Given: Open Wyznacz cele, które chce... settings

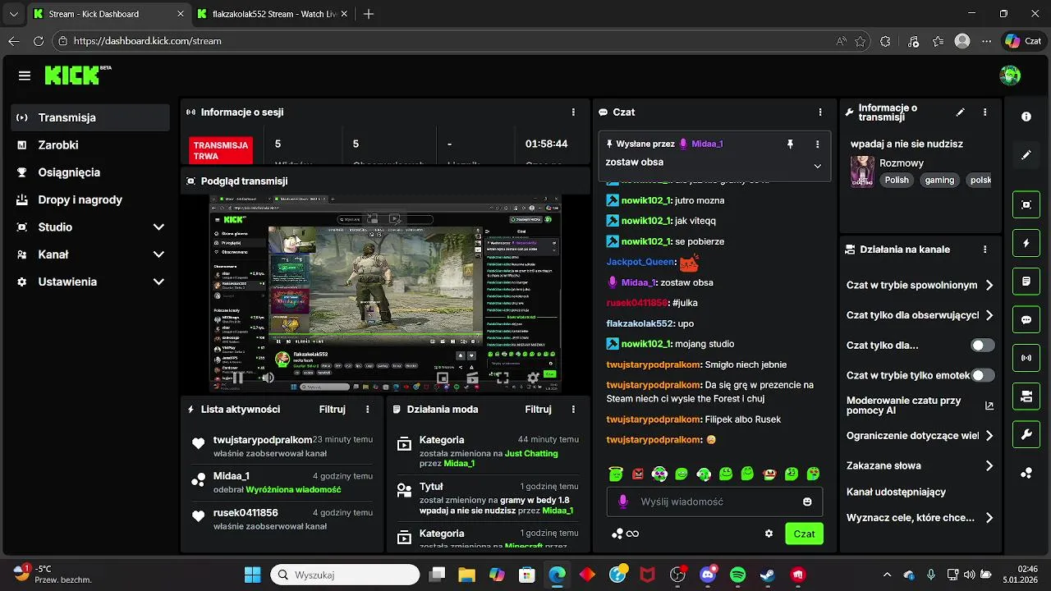Looking at the screenshot, I should pos(920,518).
